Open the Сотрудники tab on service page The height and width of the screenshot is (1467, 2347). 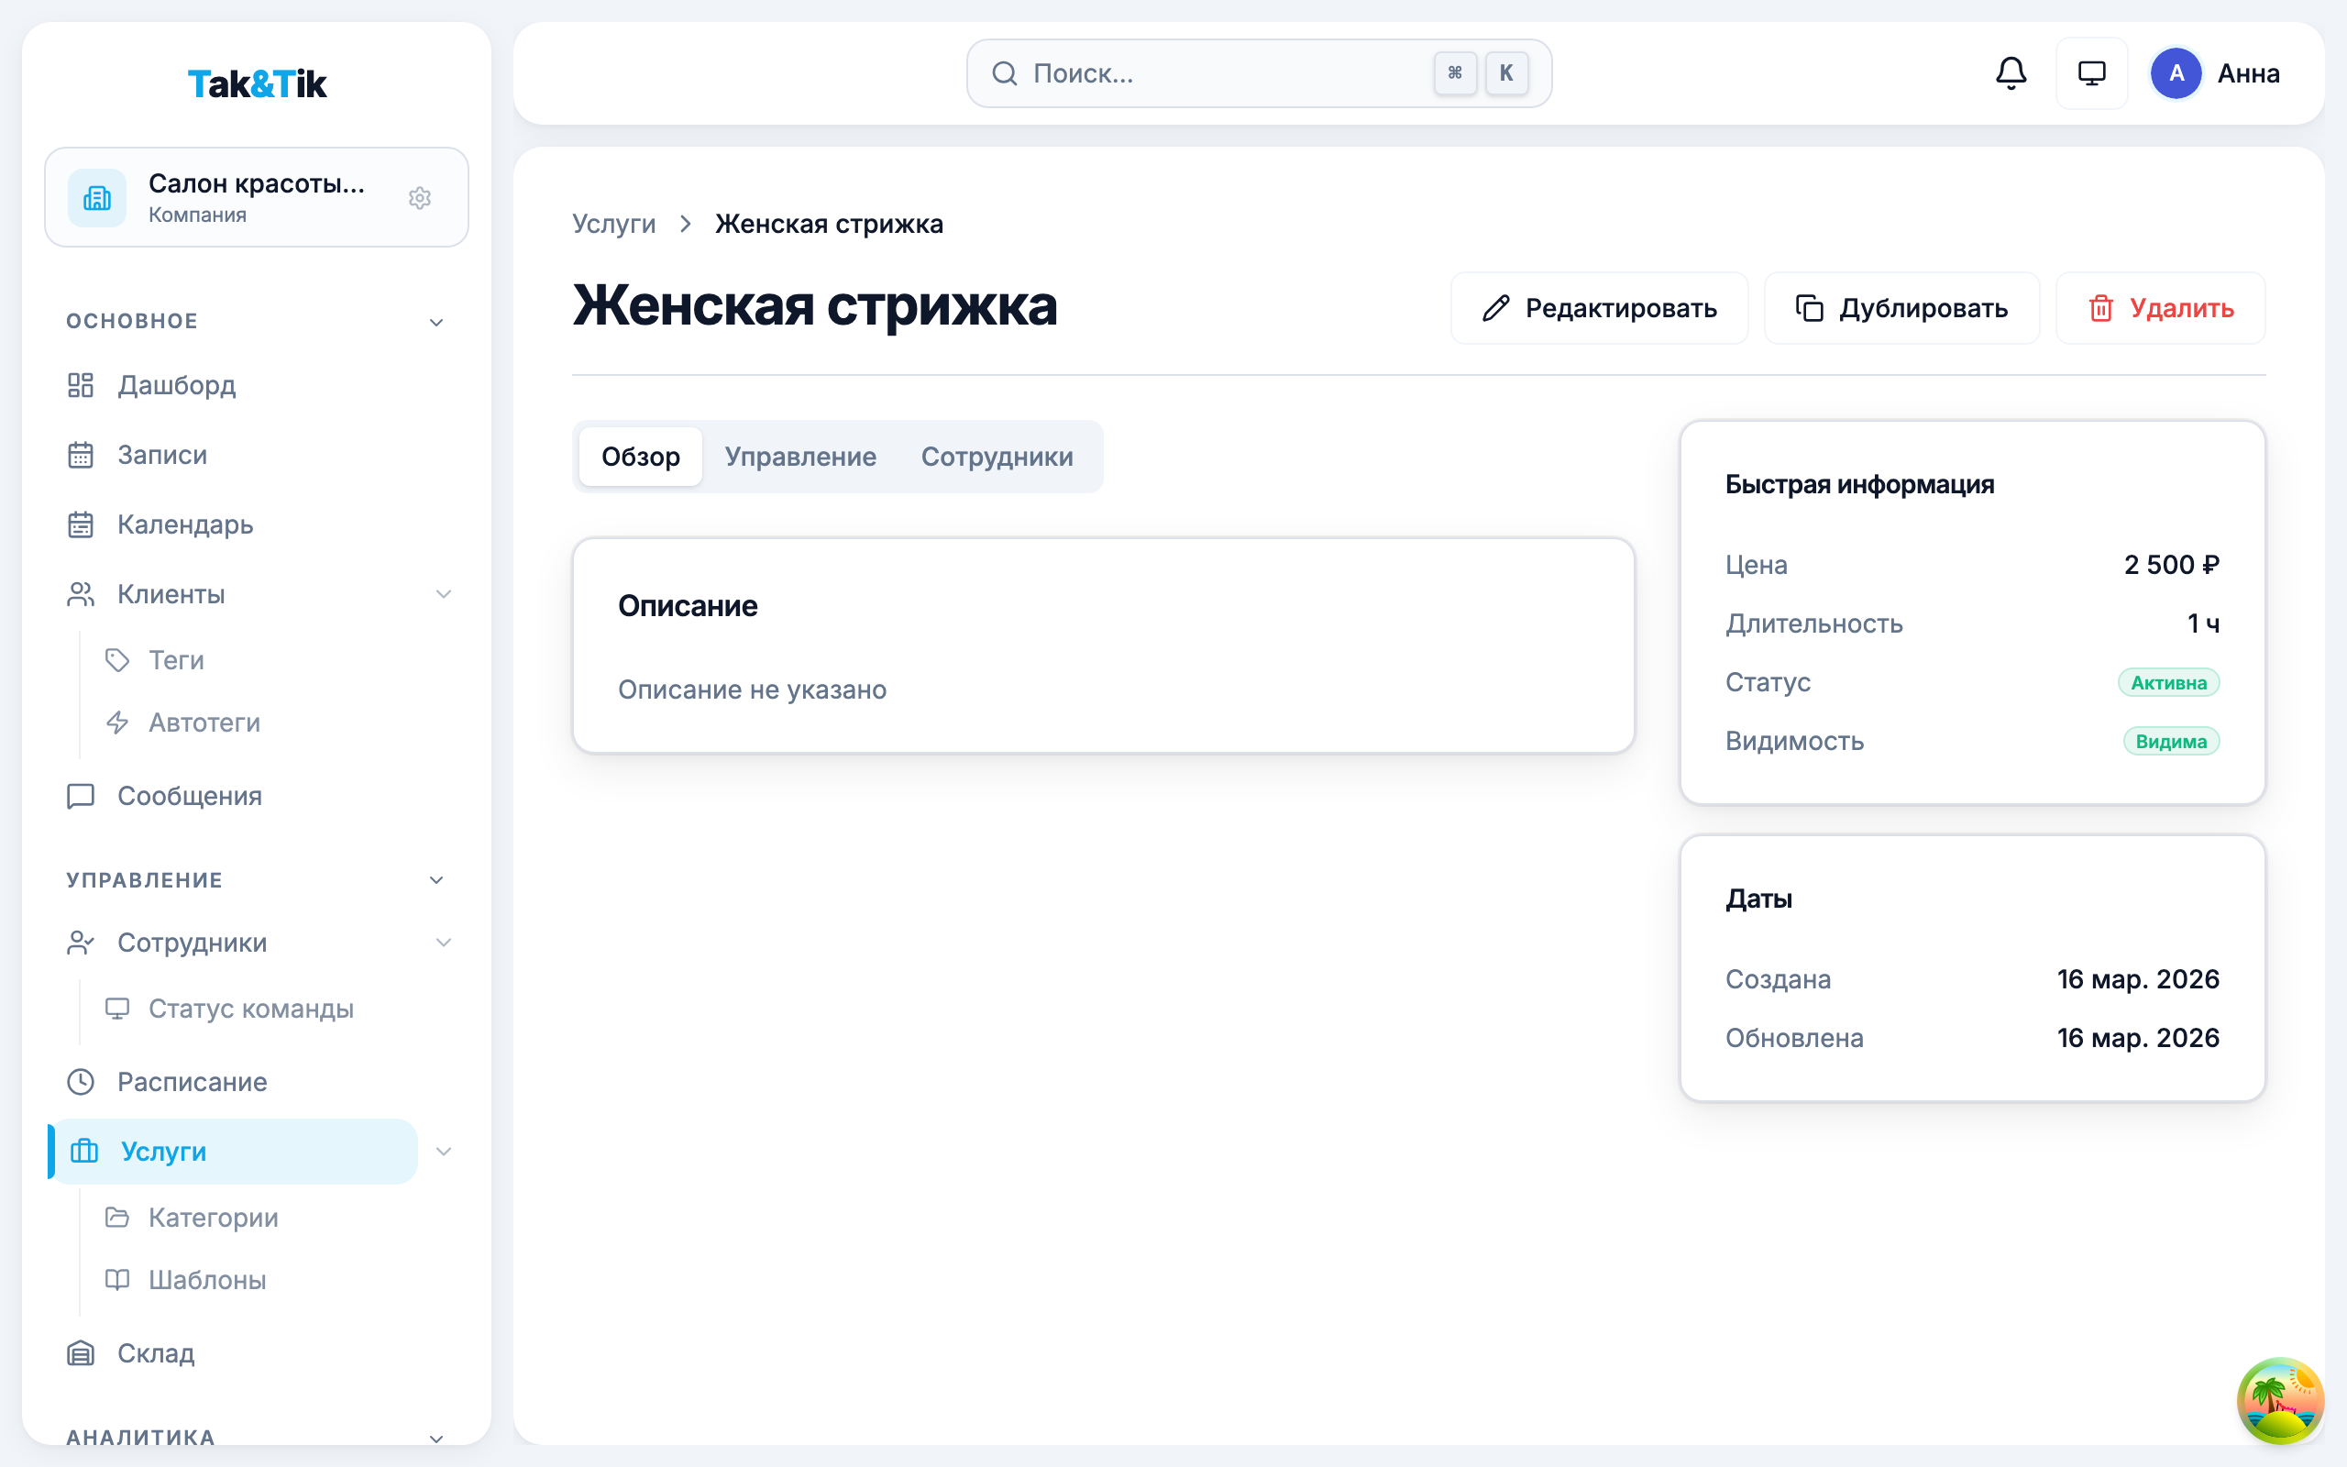[x=998, y=456]
